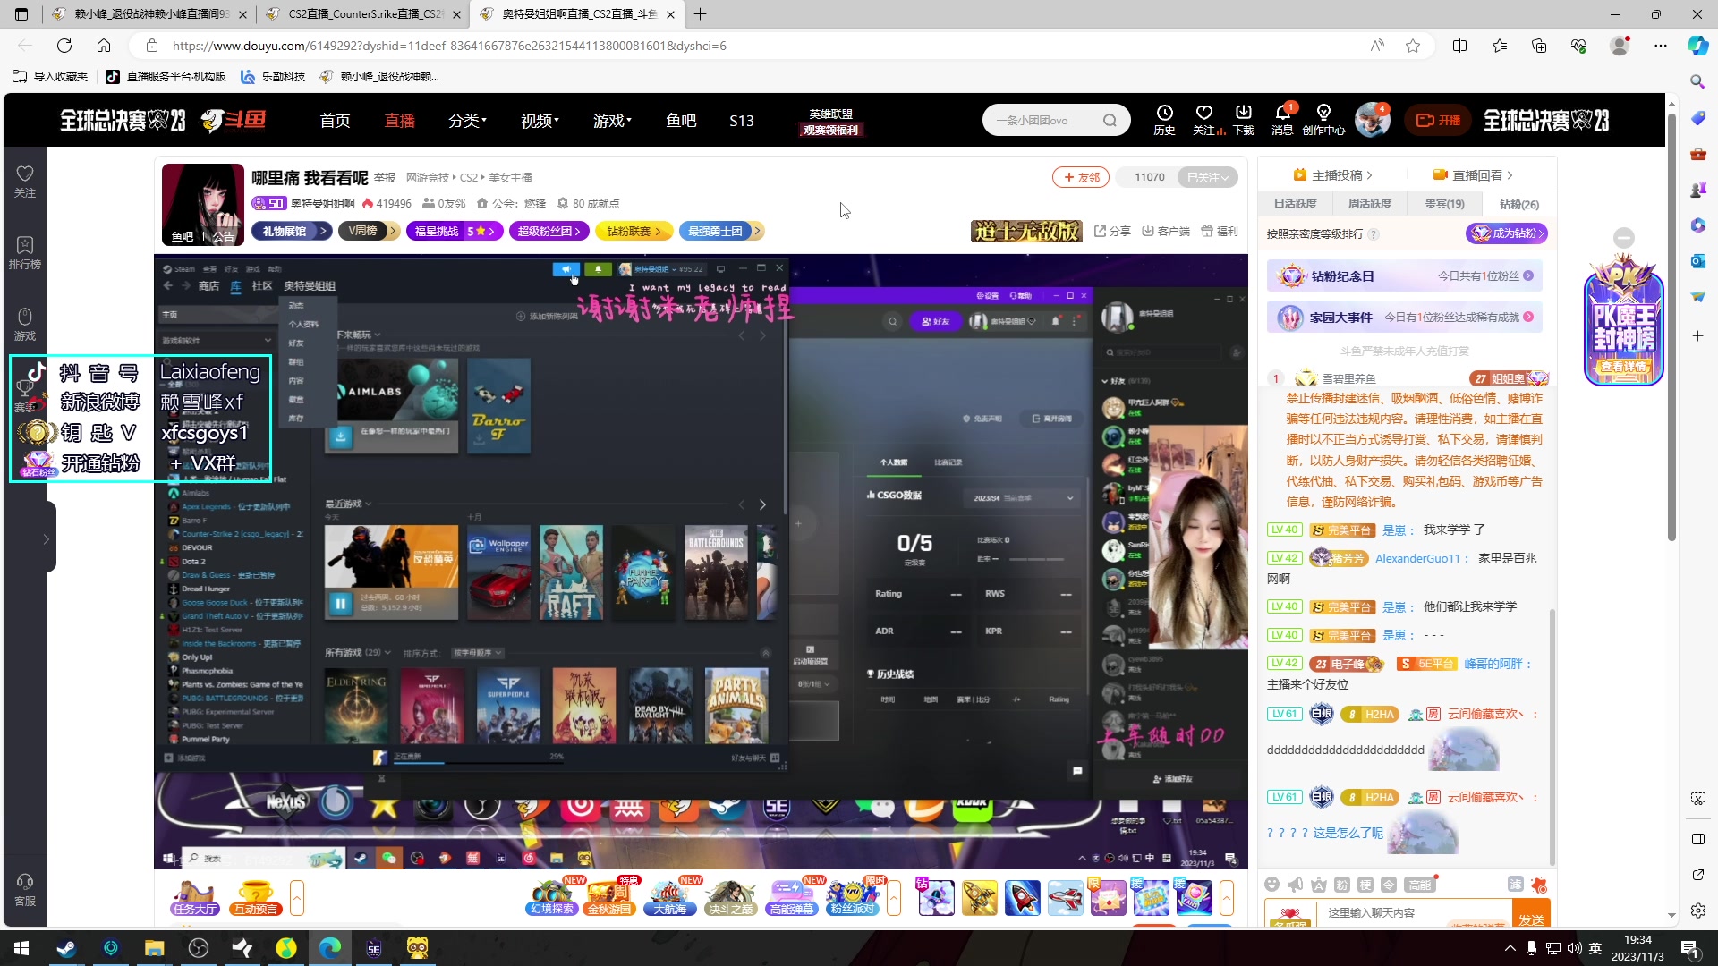Collapse the PK魔王封神榜 floating widget
1718x966 pixels.
[x=1624, y=238]
